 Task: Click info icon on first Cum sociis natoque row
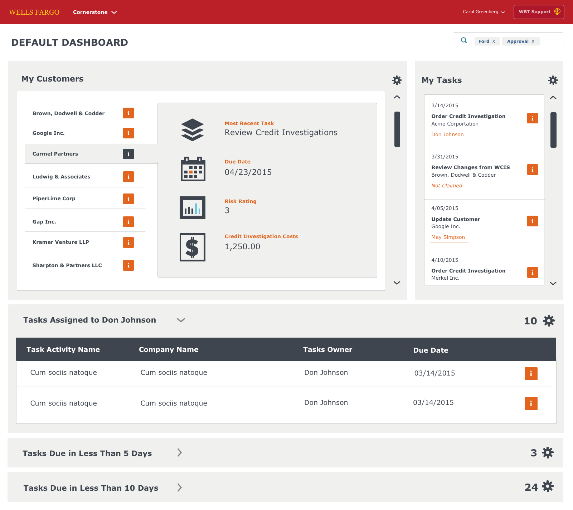pyautogui.click(x=531, y=373)
